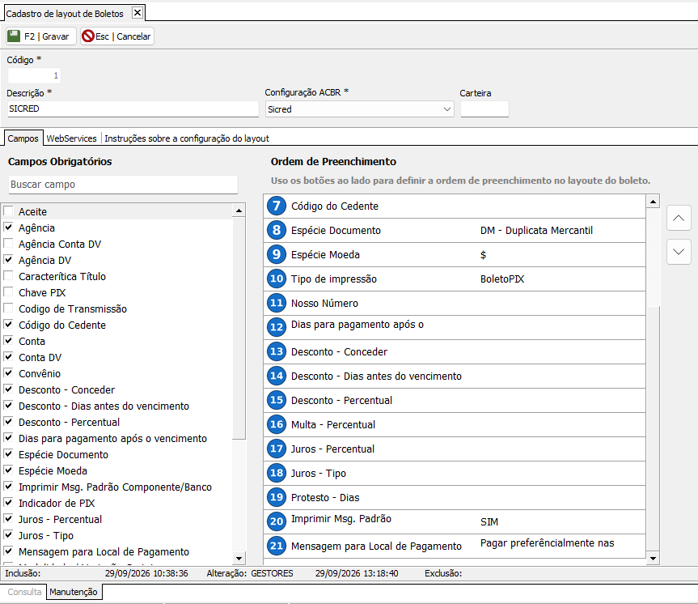
Task: Click the red cancel prohibition icon
Action: click(x=88, y=36)
